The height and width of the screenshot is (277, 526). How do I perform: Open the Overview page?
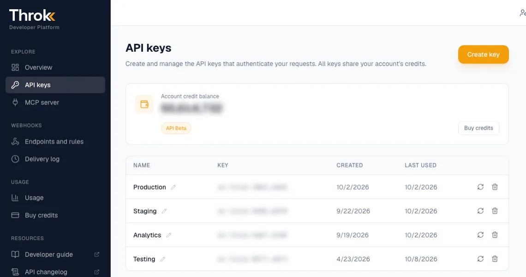[55, 67]
